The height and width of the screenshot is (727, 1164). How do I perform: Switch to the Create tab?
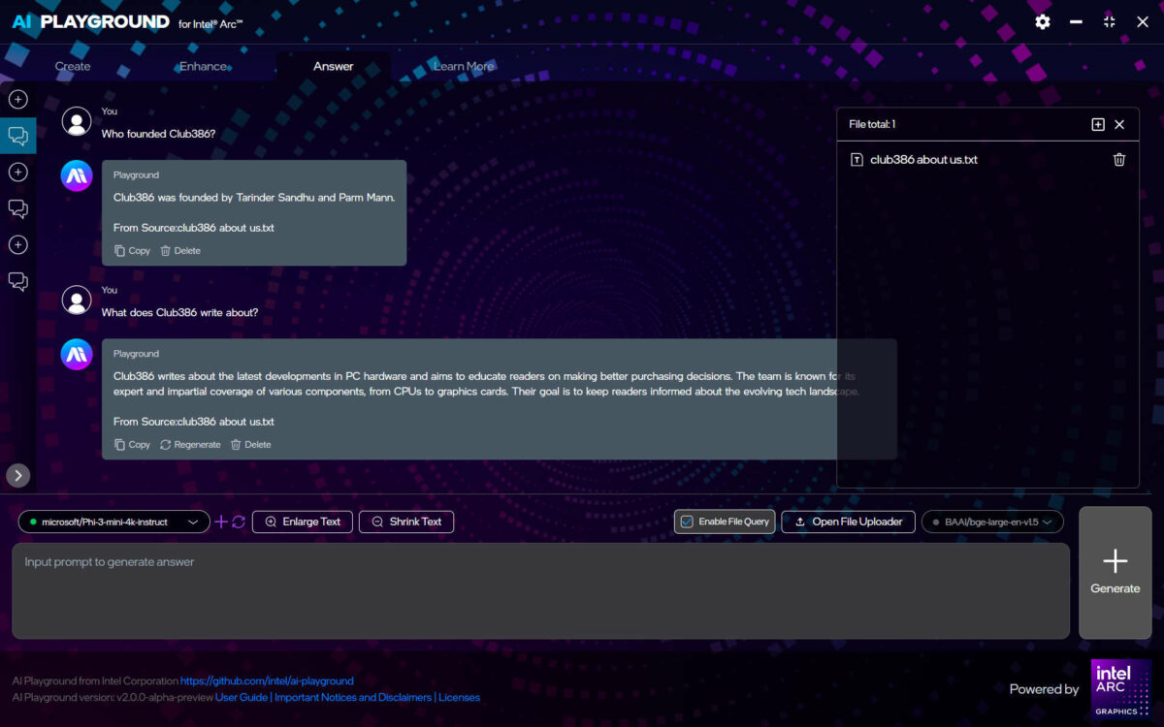click(73, 66)
